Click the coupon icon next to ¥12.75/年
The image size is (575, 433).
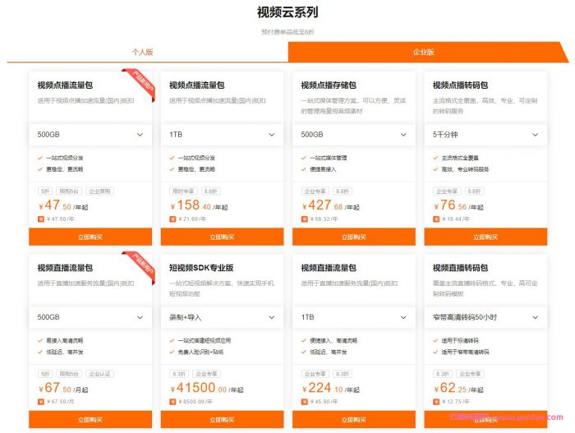(436, 402)
